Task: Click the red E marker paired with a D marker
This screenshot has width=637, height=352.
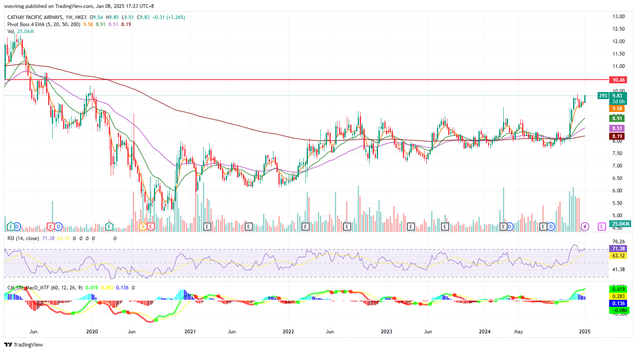Action: [x=51, y=226]
